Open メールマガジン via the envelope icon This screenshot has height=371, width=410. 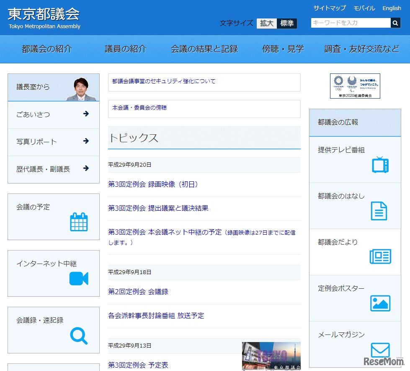(379, 350)
